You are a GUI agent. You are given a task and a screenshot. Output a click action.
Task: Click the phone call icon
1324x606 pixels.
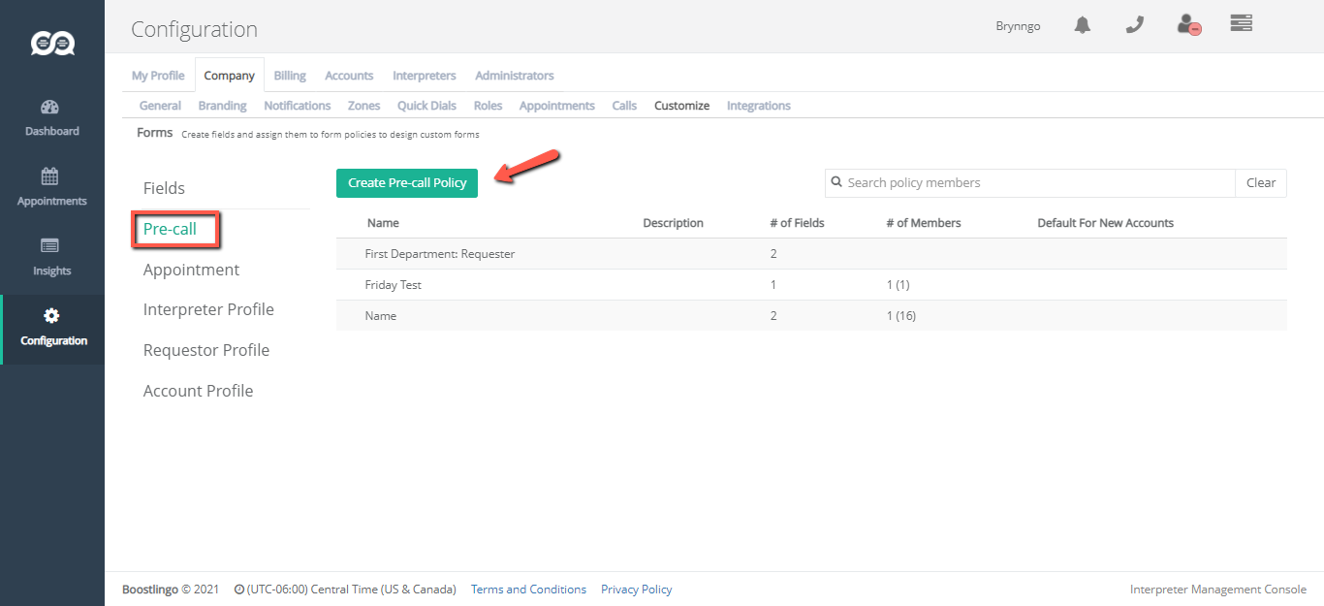1134,26
